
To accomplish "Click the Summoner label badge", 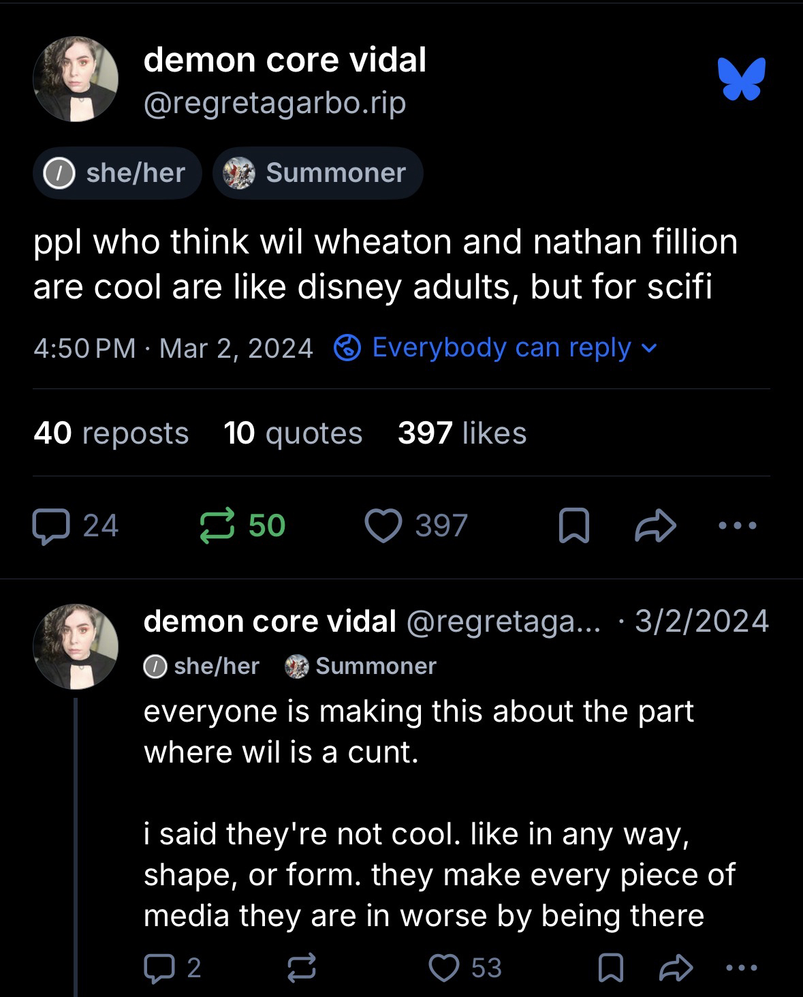I will [x=318, y=173].
